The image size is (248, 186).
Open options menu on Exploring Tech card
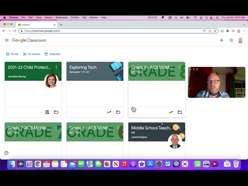click(118, 67)
